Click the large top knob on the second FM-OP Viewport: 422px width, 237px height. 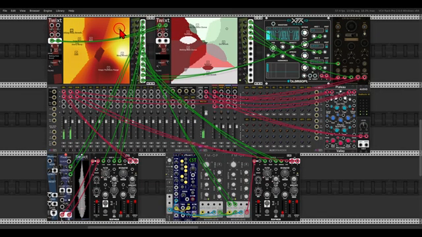233,165
